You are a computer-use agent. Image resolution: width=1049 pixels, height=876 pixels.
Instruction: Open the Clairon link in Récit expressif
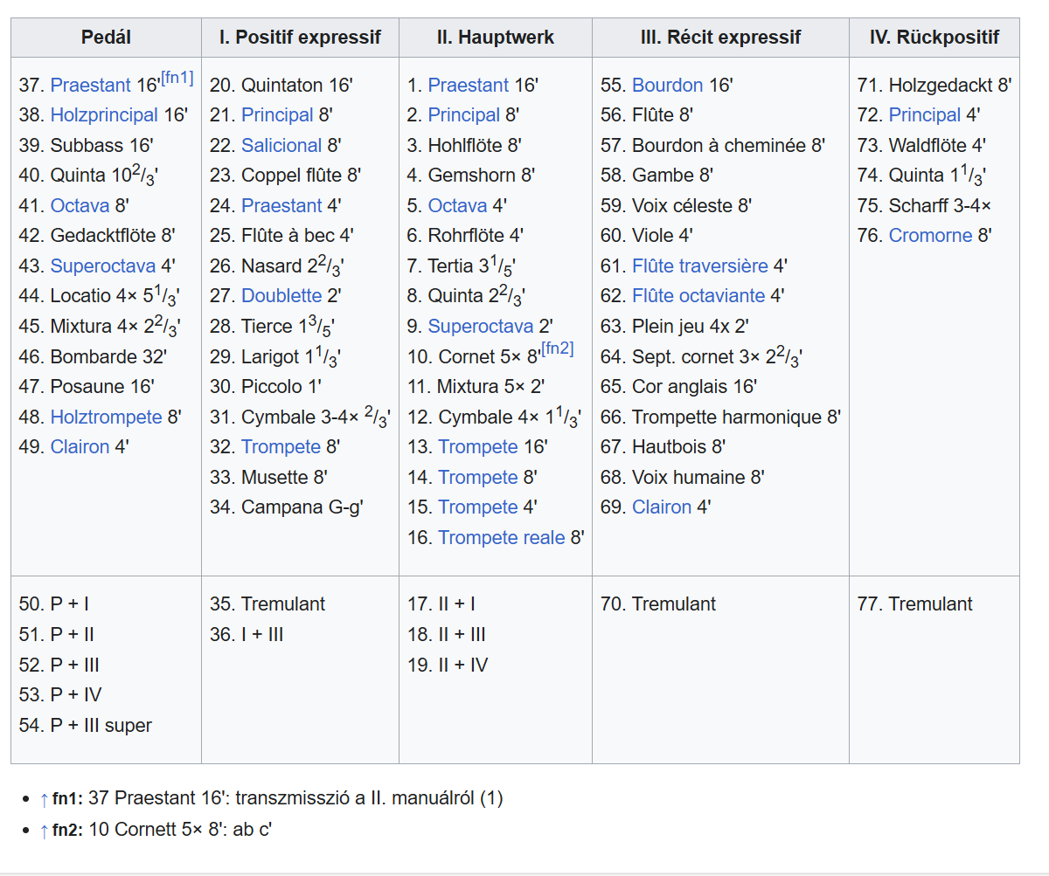pyautogui.click(x=662, y=507)
